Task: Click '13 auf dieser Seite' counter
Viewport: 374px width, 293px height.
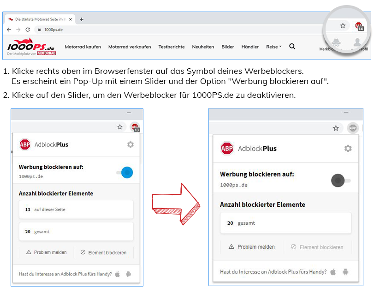Action: click(x=77, y=209)
